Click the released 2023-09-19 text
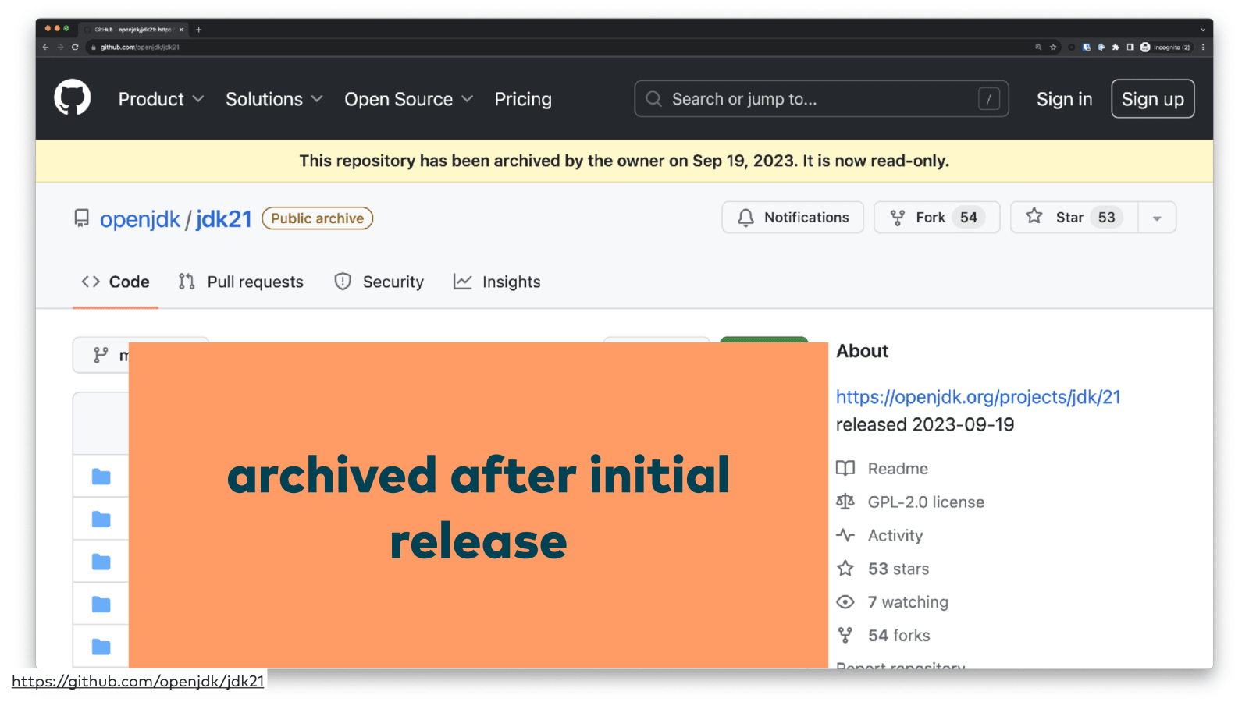 tap(925, 424)
